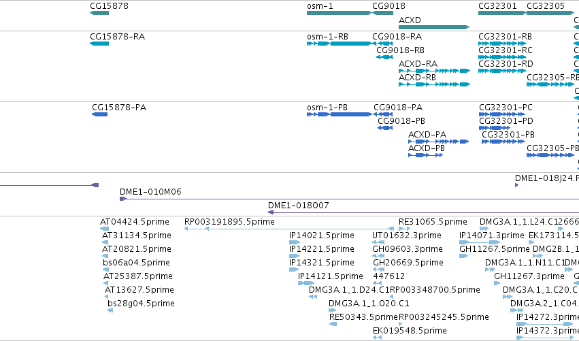The height and width of the screenshot is (341, 579).
Task: Select the IP14021.5prime EST
Action: coord(295,242)
